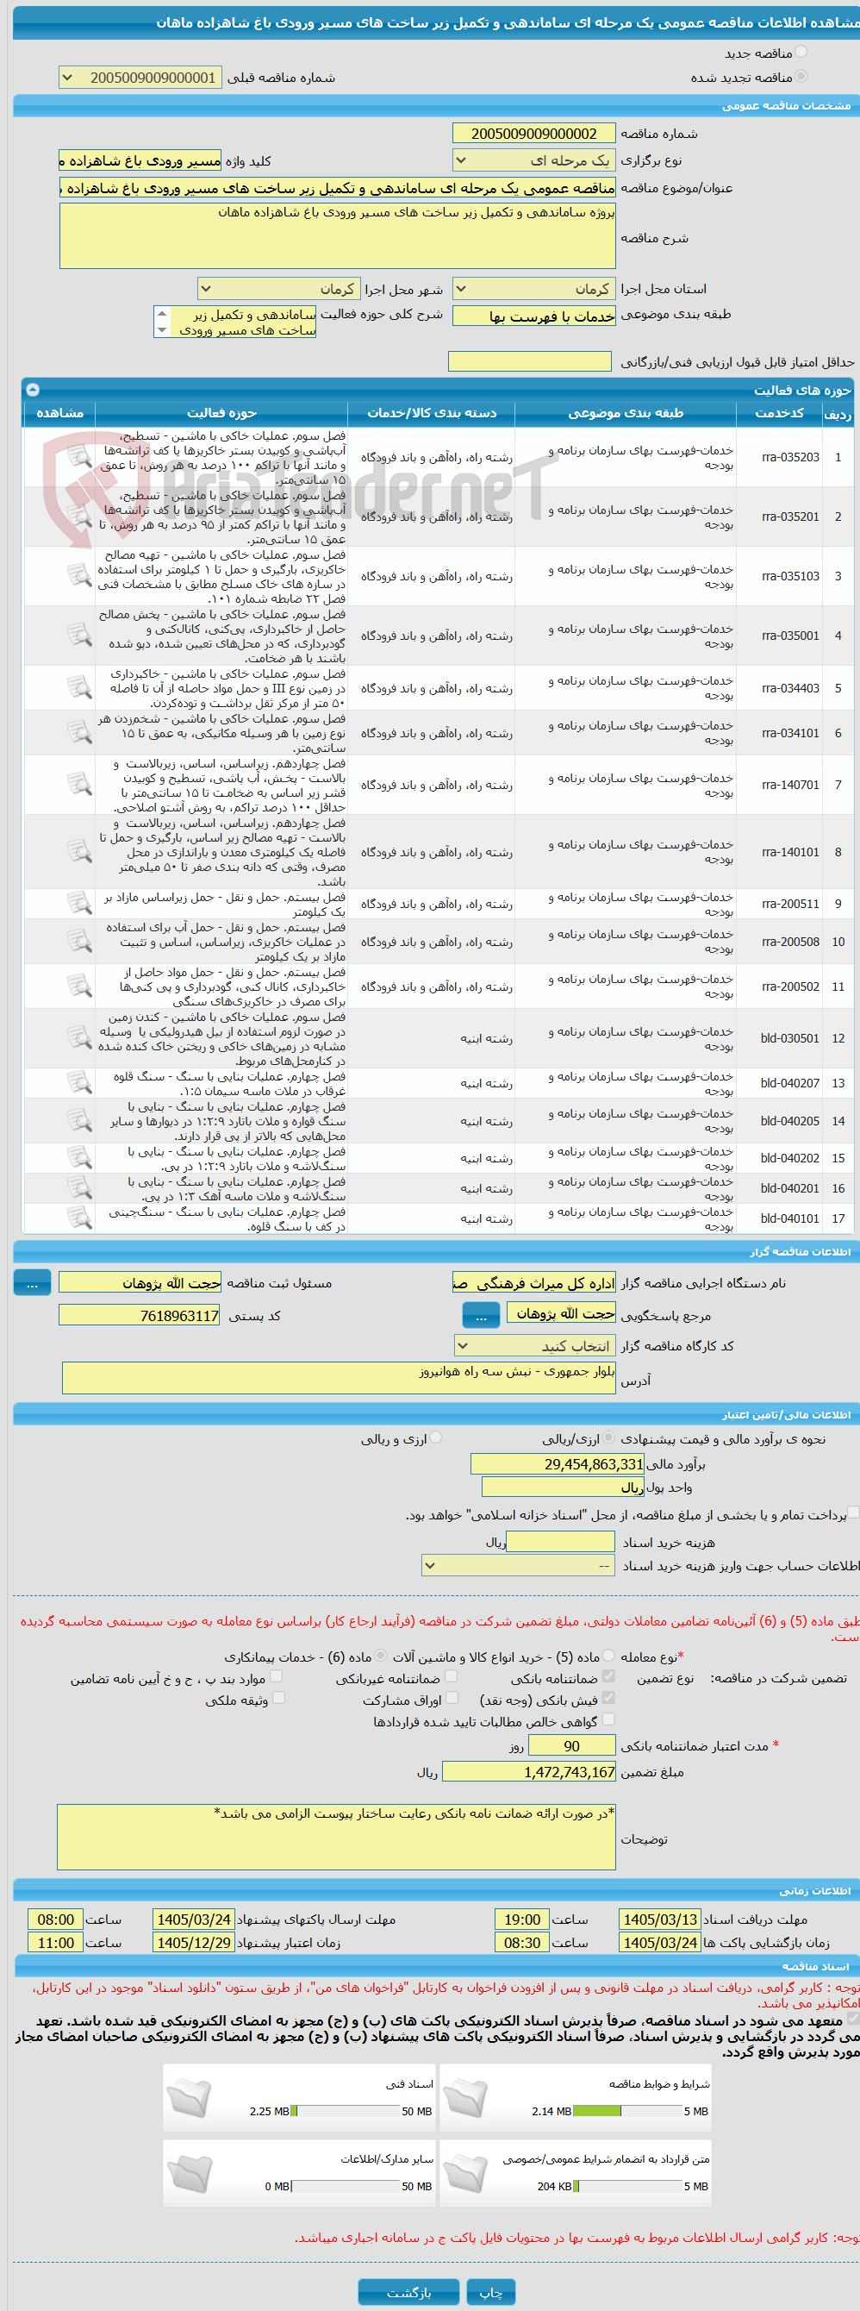Open the اسناد فنی folder
The height and width of the screenshot is (2311, 860).
pos(190,2097)
